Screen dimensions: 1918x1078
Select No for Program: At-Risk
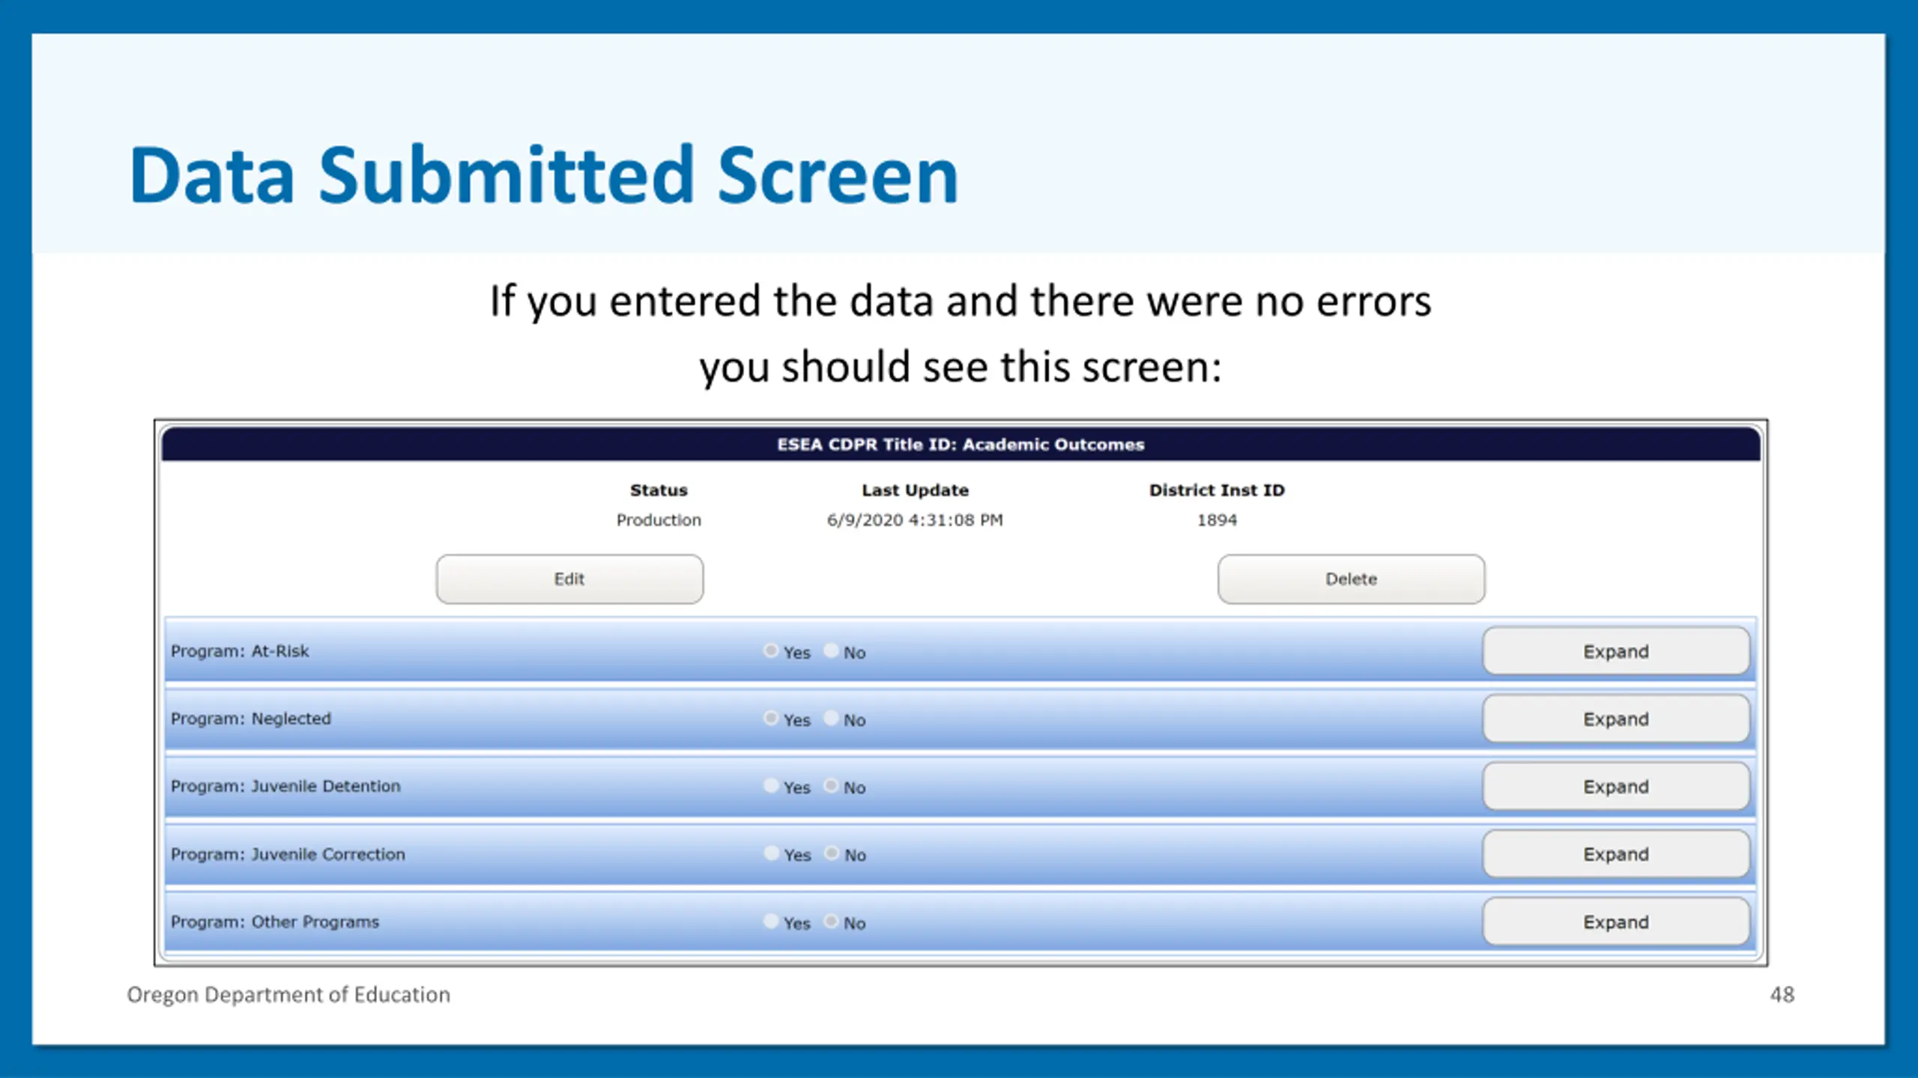click(831, 650)
